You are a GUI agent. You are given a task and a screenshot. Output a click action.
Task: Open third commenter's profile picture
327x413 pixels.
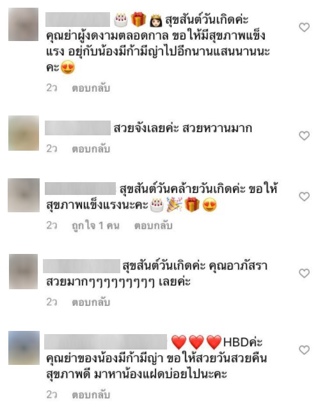click(x=24, y=195)
